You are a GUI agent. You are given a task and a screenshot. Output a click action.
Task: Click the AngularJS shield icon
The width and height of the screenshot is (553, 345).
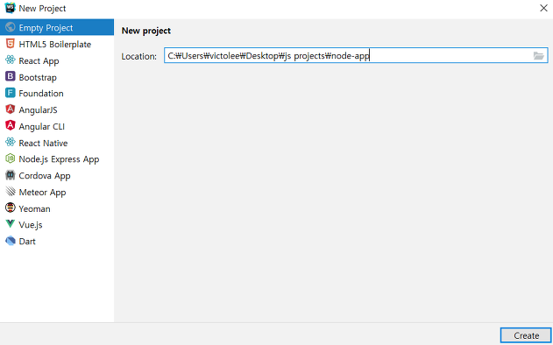[x=11, y=109]
